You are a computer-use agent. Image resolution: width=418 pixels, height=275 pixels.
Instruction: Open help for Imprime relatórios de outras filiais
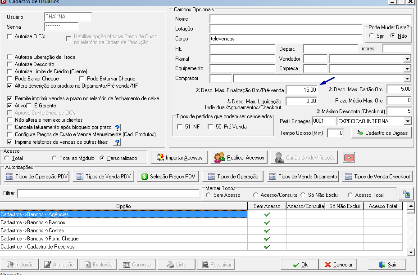[x=117, y=142]
